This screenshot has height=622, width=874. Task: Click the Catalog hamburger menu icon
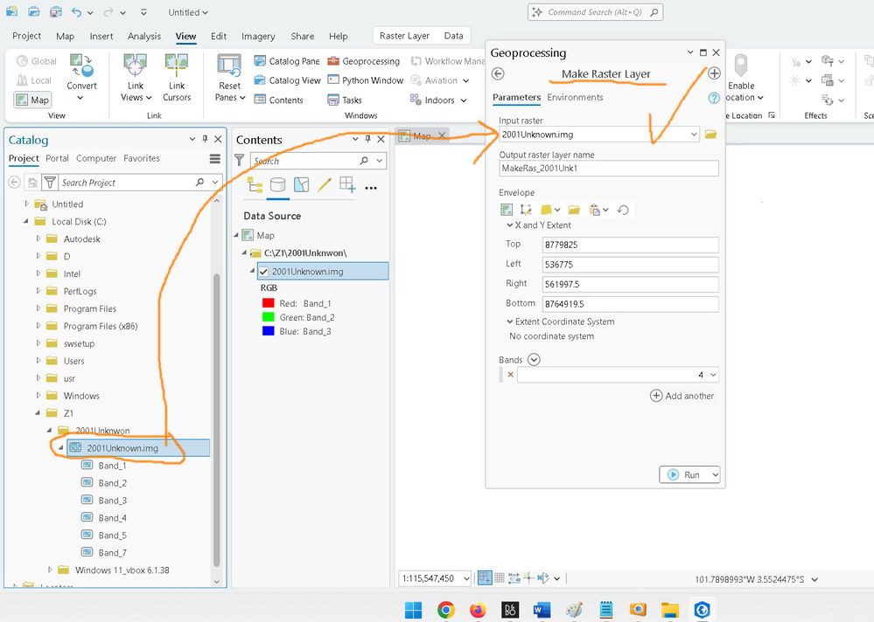(215, 159)
